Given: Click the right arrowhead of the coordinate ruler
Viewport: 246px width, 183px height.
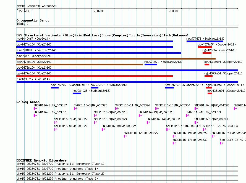Looking at the screenshot, I should pyautogui.click(x=237, y=9).
